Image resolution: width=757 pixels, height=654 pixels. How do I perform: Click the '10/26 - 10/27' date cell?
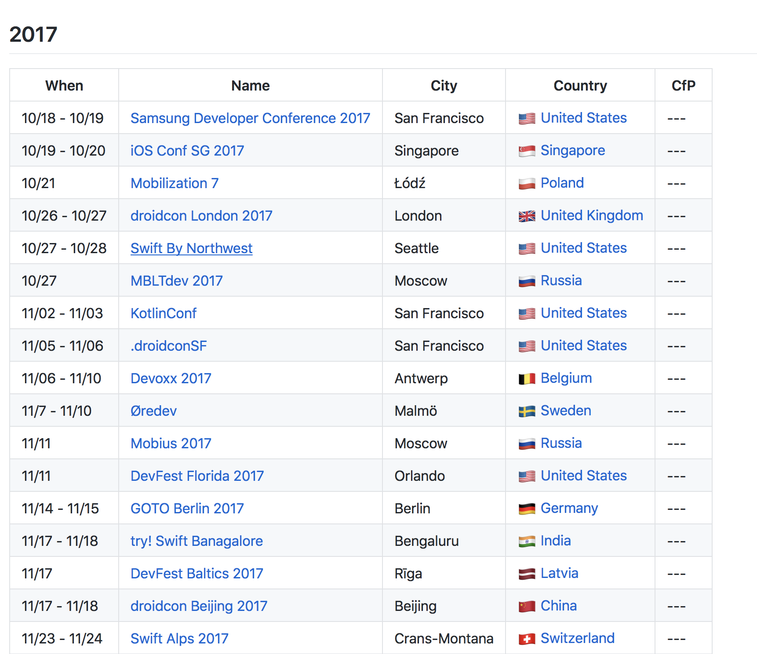click(x=64, y=215)
